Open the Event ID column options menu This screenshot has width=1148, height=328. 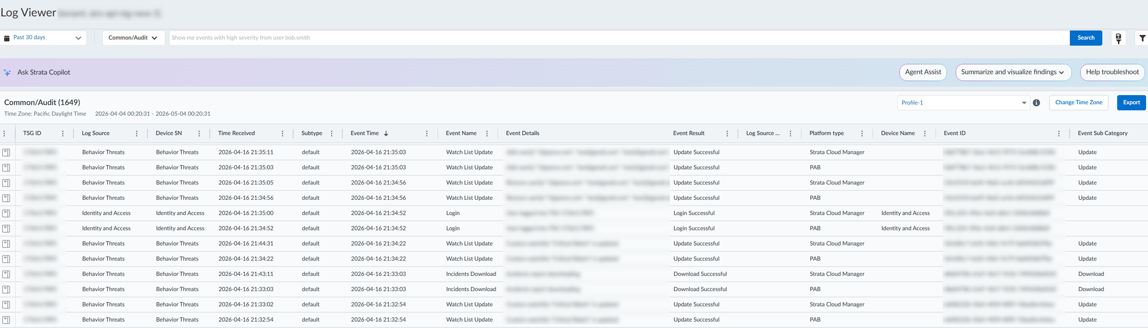(x=1059, y=133)
